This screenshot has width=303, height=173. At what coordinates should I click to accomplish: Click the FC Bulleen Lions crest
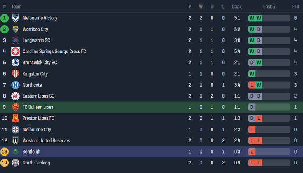tap(16, 107)
